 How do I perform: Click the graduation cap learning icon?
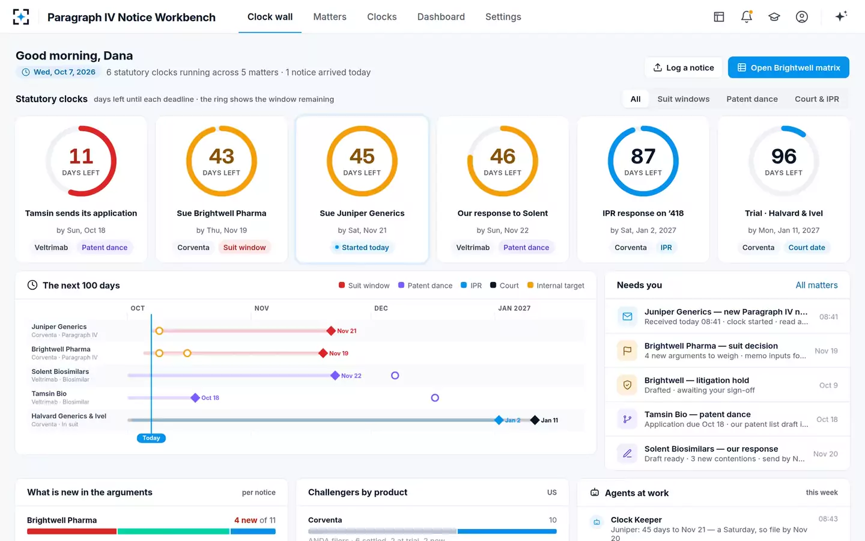[774, 17]
